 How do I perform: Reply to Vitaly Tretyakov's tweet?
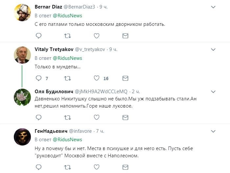(38, 78)
